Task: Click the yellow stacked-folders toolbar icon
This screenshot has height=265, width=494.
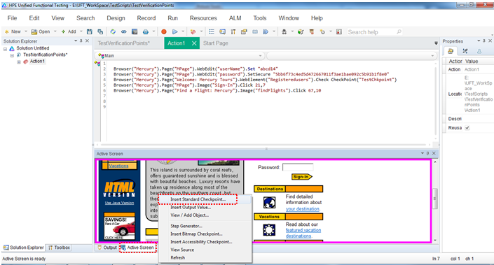Action: [244, 31]
